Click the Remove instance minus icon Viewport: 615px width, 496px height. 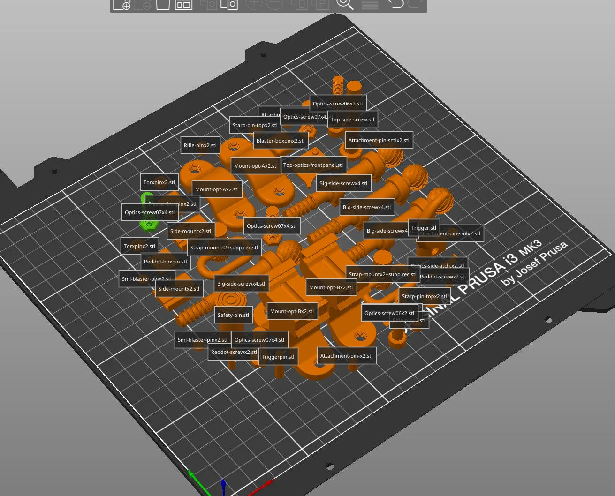pos(274,4)
